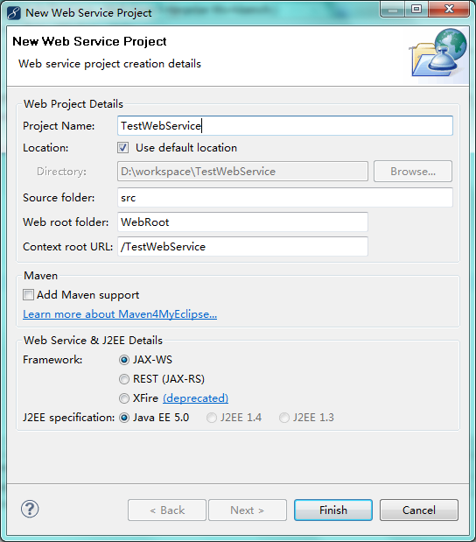476x542 pixels.
Task: Click the Web root folder field
Action: pos(242,222)
